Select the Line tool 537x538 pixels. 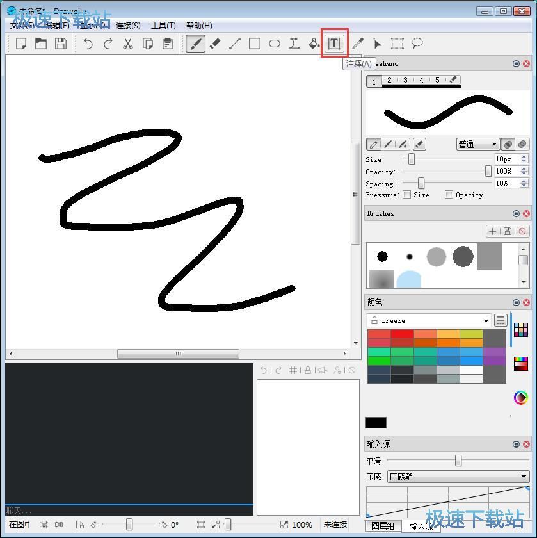tap(234, 44)
